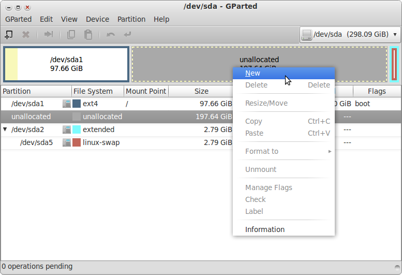
Task: Click the Resize/Move toolbar icon
Action: pos(48,34)
